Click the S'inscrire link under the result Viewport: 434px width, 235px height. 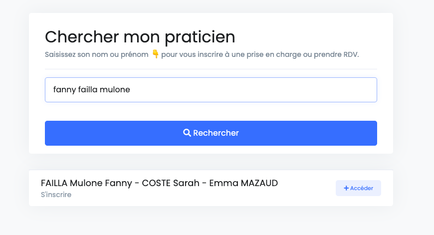(56, 195)
